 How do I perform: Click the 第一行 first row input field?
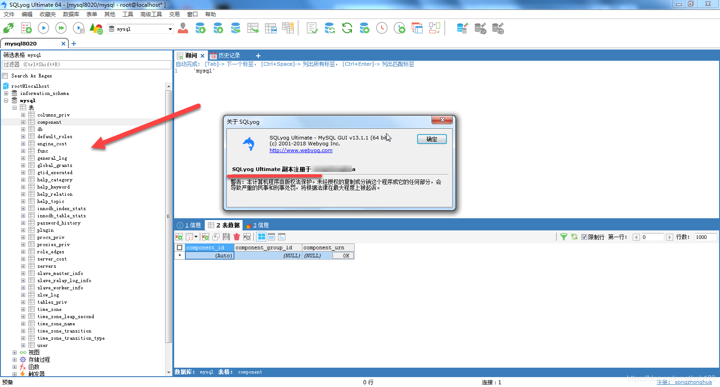point(652,237)
